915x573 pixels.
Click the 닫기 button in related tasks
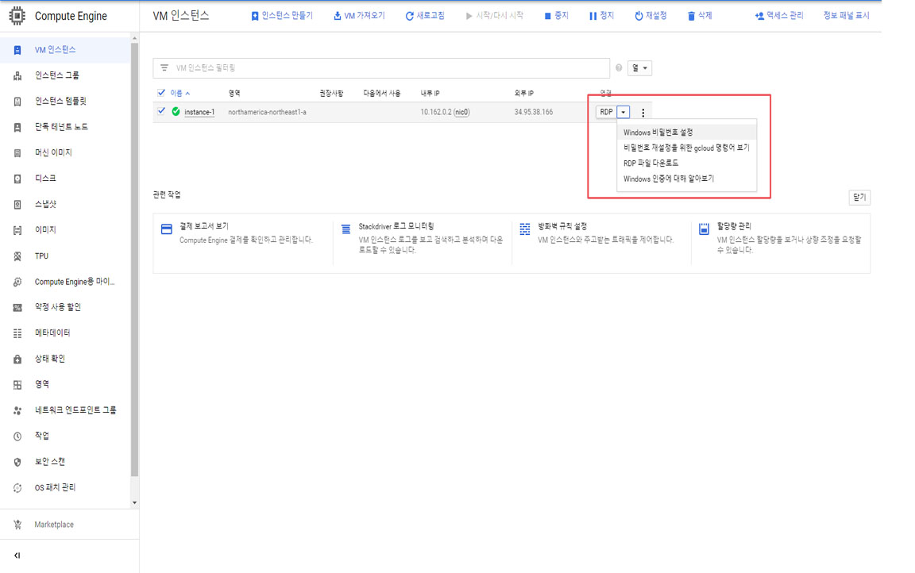859,198
